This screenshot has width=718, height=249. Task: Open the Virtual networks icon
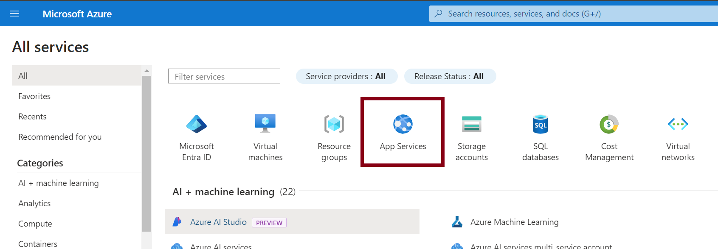coord(678,124)
